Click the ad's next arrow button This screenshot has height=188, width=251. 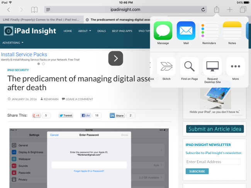[115, 58]
